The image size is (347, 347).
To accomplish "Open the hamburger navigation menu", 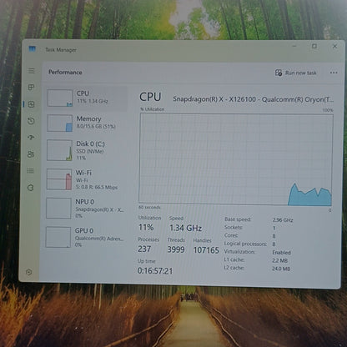I will (x=32, y=71).
